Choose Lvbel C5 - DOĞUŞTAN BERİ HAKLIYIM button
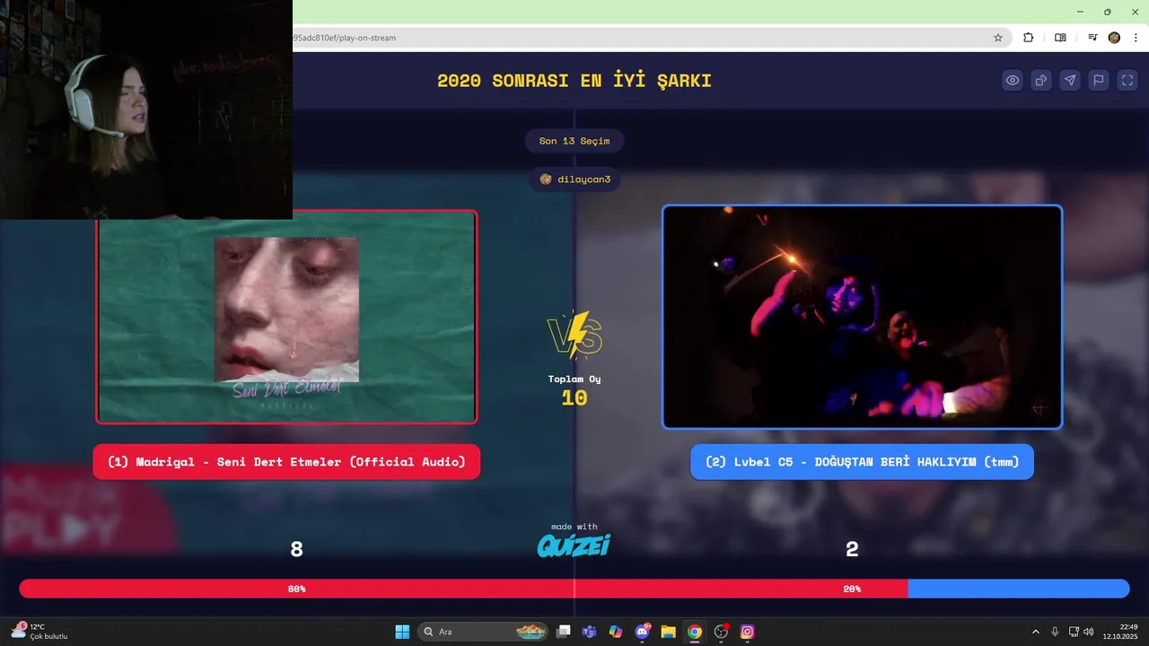The width and height of the screenshot is (1149, 646). (x=862, y=462)
